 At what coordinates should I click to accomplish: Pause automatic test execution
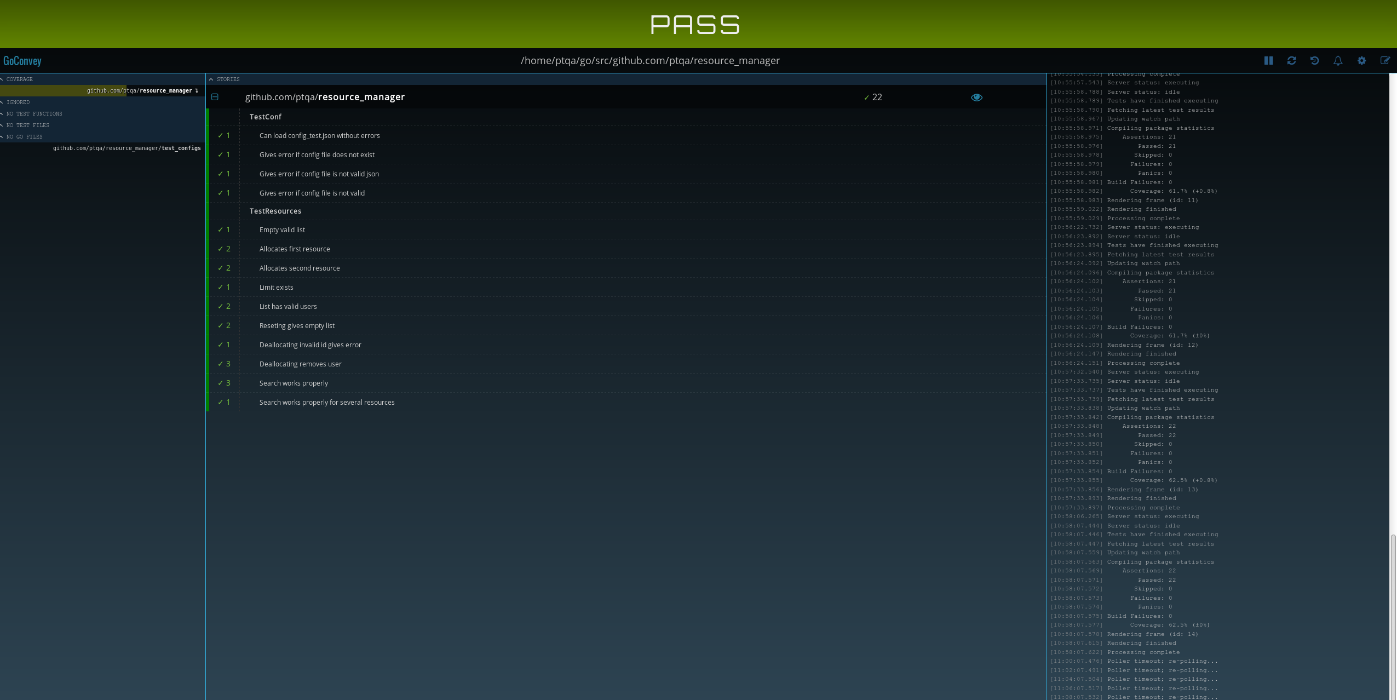1268,61
